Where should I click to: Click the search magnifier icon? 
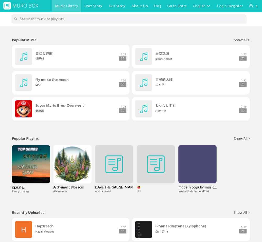tap(16, 19)
